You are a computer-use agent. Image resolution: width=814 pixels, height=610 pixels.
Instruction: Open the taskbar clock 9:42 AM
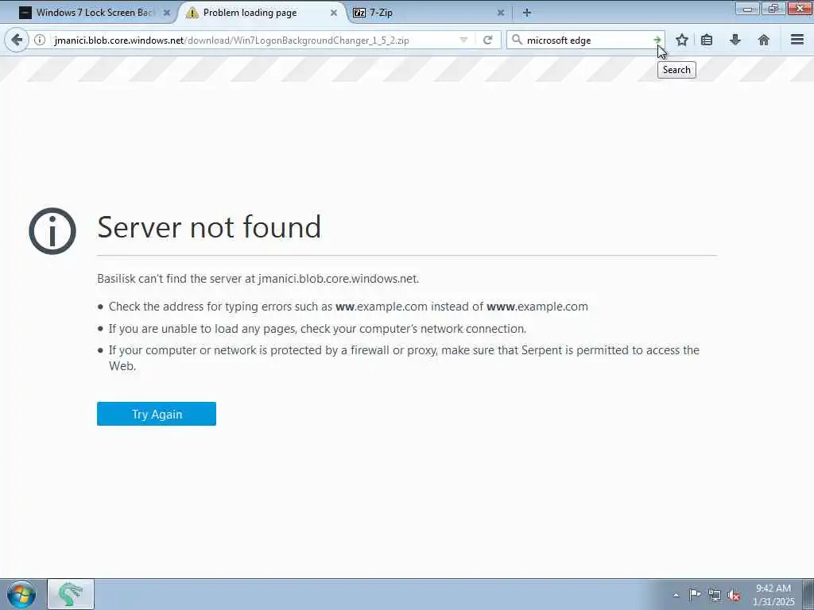(773, 595)
